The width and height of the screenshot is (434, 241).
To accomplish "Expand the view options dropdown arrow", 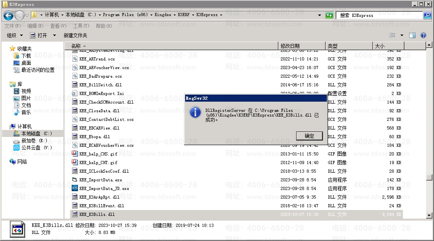I will tap(402, 35).
